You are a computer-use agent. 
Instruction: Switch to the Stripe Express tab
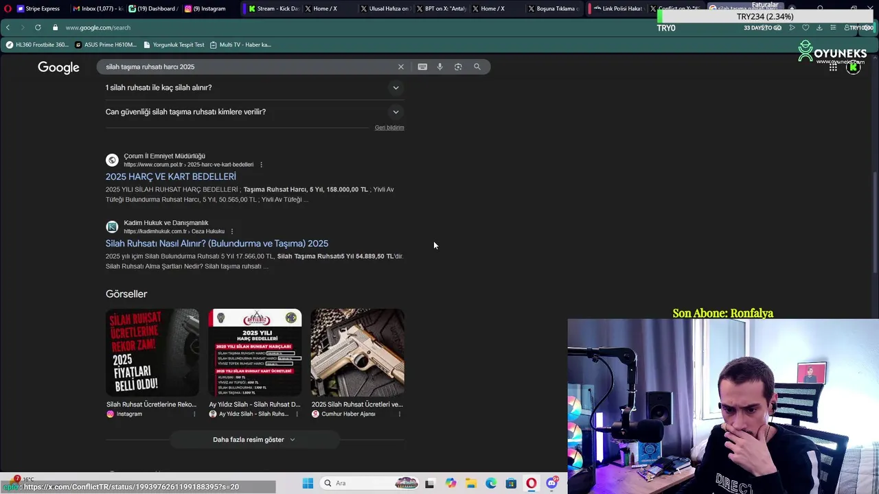click(x=38, y=9)
